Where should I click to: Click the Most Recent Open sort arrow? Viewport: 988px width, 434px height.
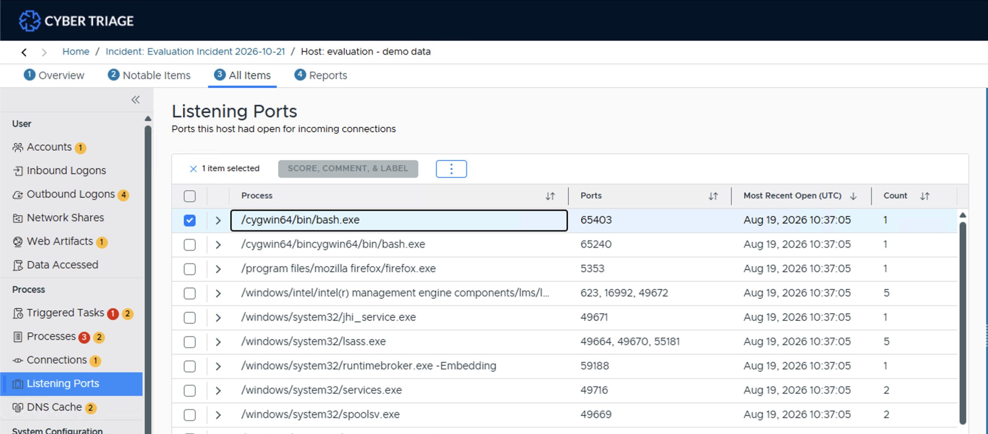(x=853, y=196)
